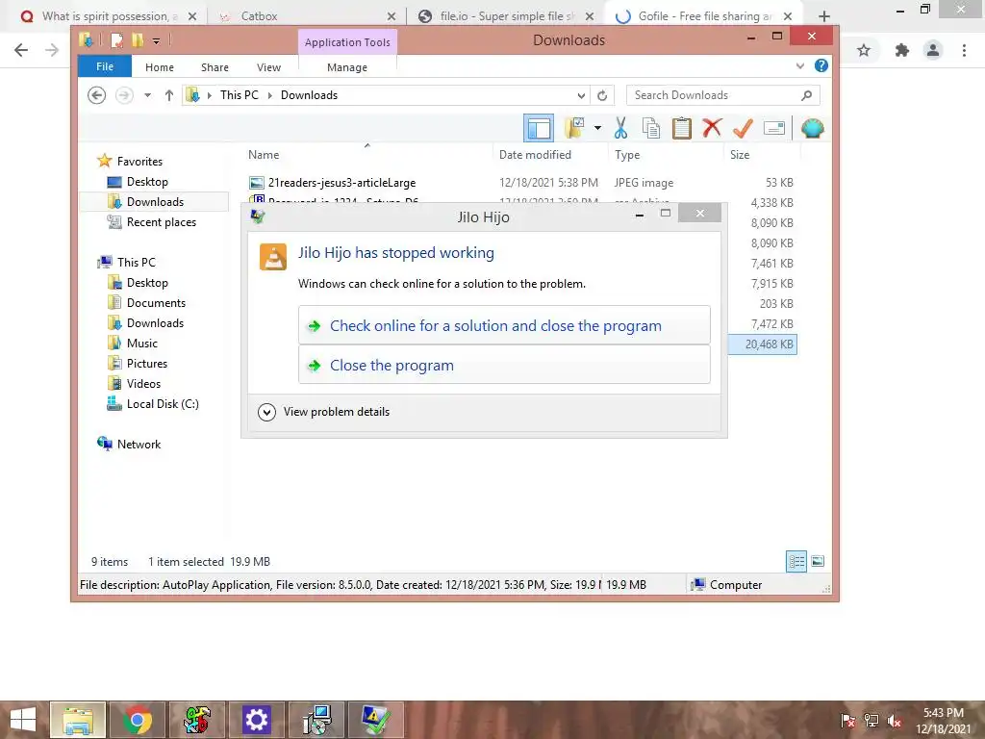The width and height of the screenshot is (985, 739).
Task: Open the Chrome profile avatar icon
Action: point(933,50)
